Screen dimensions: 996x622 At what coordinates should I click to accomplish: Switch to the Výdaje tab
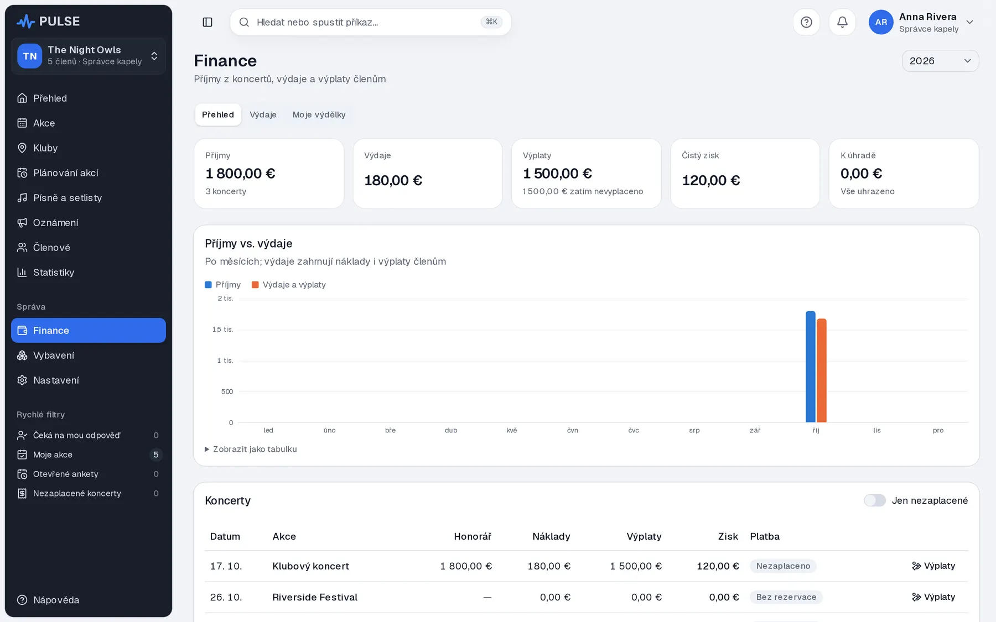[x=263, y=114]
